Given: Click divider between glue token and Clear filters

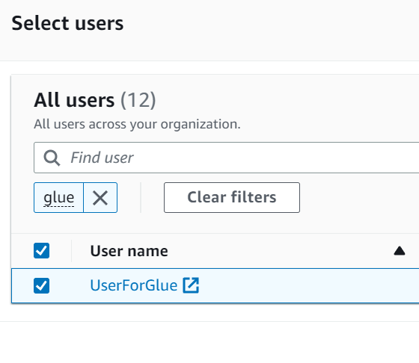Looking at the screenshot, I should (141, 198).
